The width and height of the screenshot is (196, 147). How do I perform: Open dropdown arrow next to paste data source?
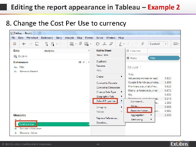pyautogui.click(x=57, y=44)
